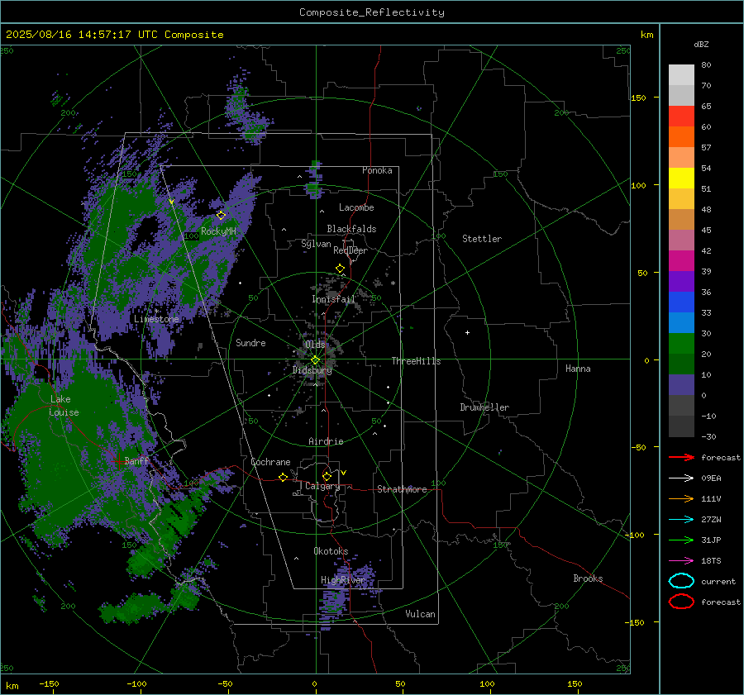Click the Airdrie label

pos(326,441)
